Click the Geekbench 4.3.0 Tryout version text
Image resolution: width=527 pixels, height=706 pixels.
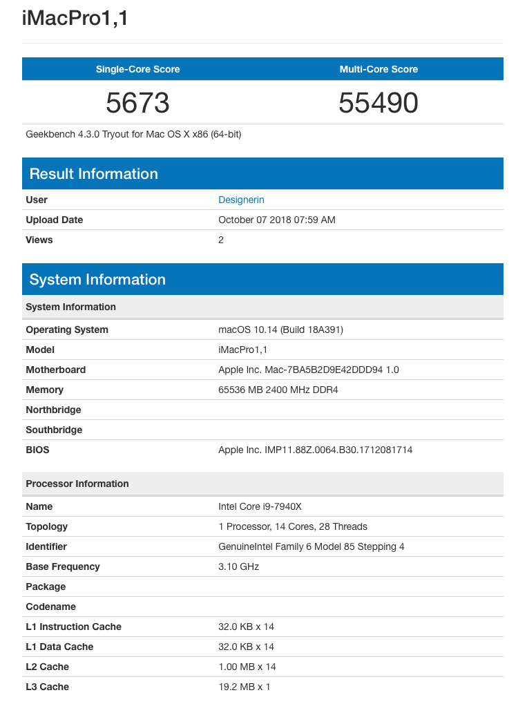pos(133,135)
